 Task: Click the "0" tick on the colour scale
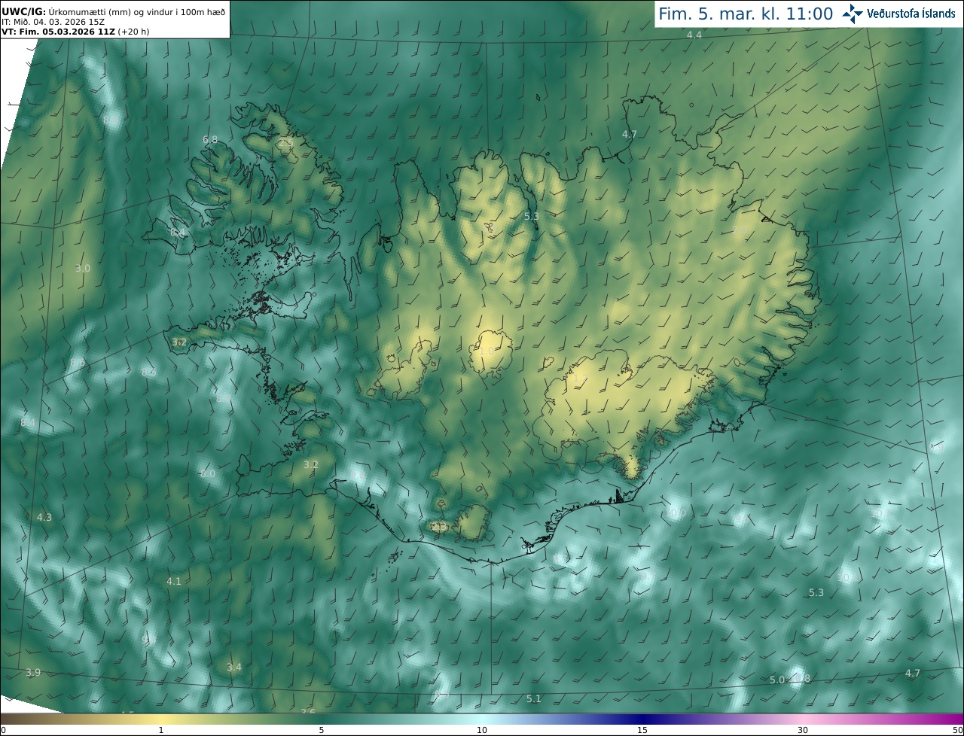pos(3,730)
